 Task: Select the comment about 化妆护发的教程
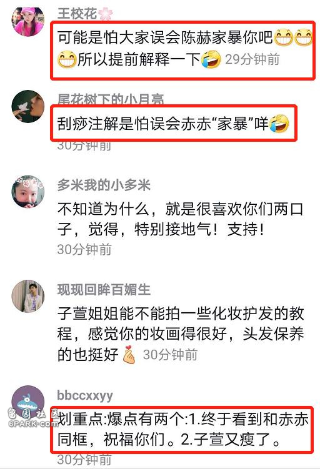(x=181, y=334)
